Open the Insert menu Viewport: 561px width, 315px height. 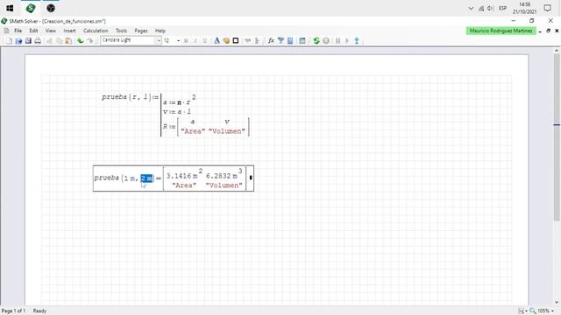click(x=69, y=31)
